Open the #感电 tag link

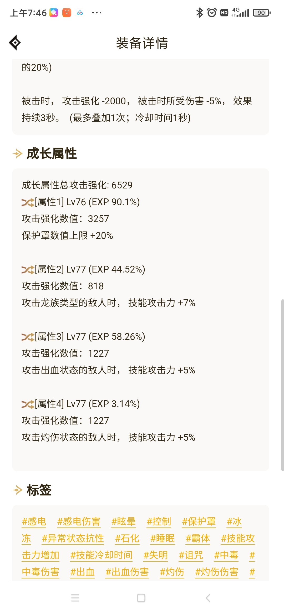(x=34, y=521)
